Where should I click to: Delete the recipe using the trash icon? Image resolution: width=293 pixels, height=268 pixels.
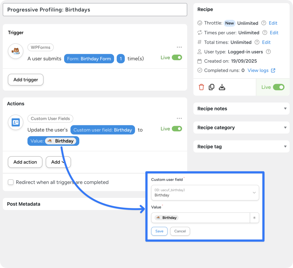pos(201,87)
